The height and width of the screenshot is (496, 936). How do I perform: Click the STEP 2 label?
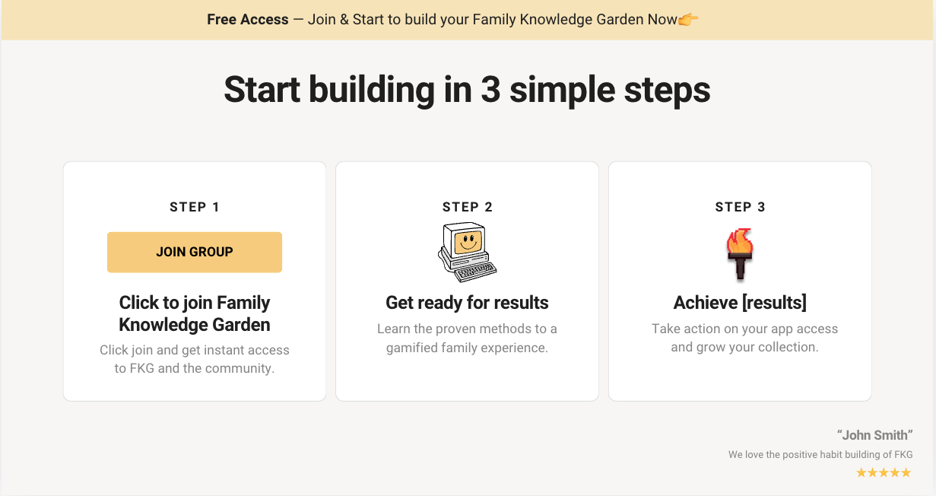tap(467, 207)
